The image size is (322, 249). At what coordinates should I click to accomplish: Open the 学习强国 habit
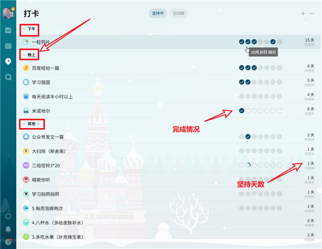pyautogui.click(x=41, y=82)
